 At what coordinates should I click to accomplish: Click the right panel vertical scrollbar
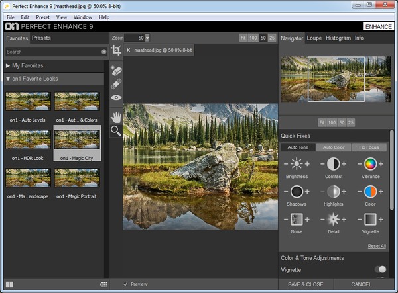click(391, 170)
